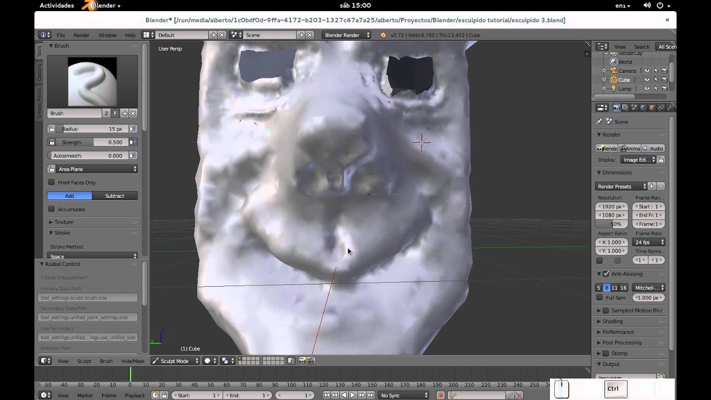Open World properties tab icon
The height and width of the screenshot is (400, 711).
pos(643,108)
